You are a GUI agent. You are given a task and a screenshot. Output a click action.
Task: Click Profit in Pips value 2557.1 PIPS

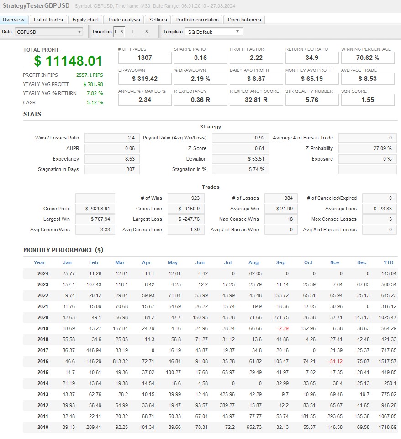(x=90, y=75)
